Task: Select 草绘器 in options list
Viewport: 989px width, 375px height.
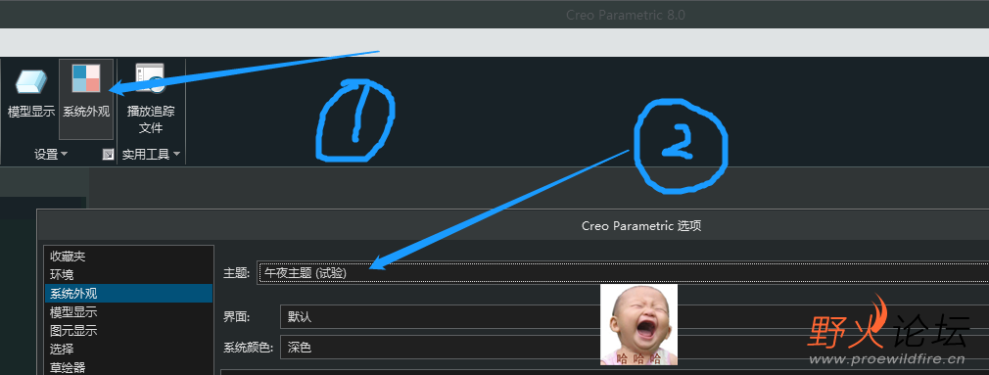Action: pyautogui.click(x=128, y=367)
